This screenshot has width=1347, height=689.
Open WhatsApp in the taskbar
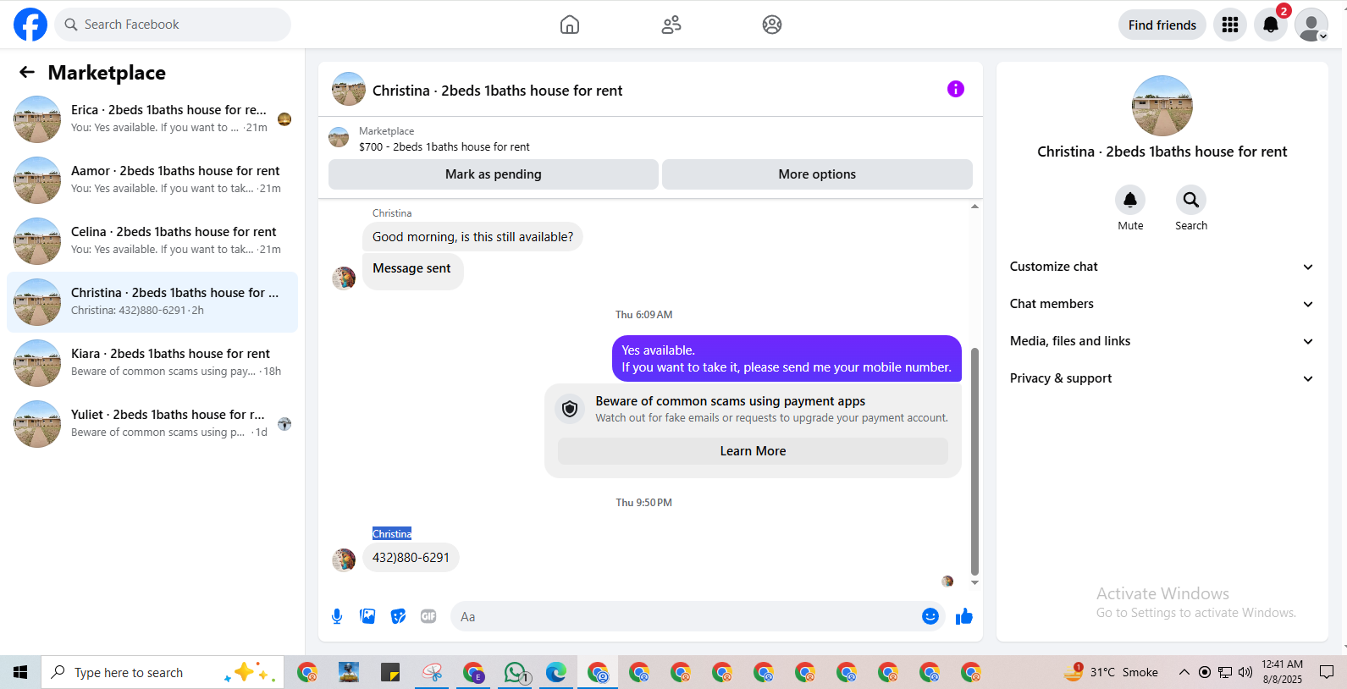click(515, 673)
